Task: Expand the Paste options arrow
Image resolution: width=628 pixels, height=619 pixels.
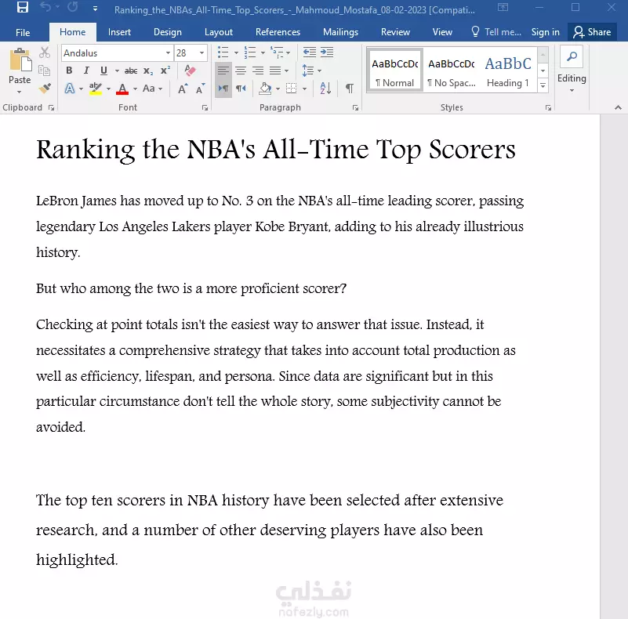Action: click(x=20, y=92)
